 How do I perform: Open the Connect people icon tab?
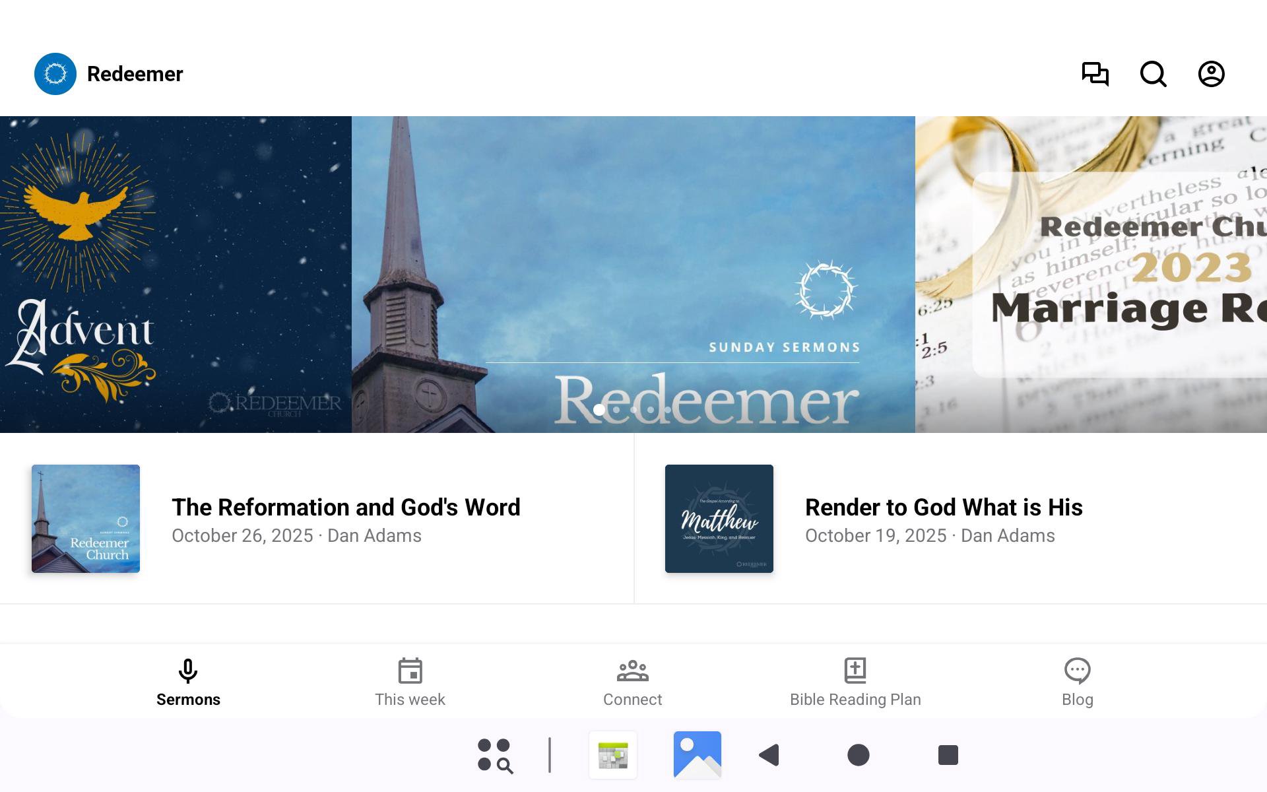click(632, 682)
